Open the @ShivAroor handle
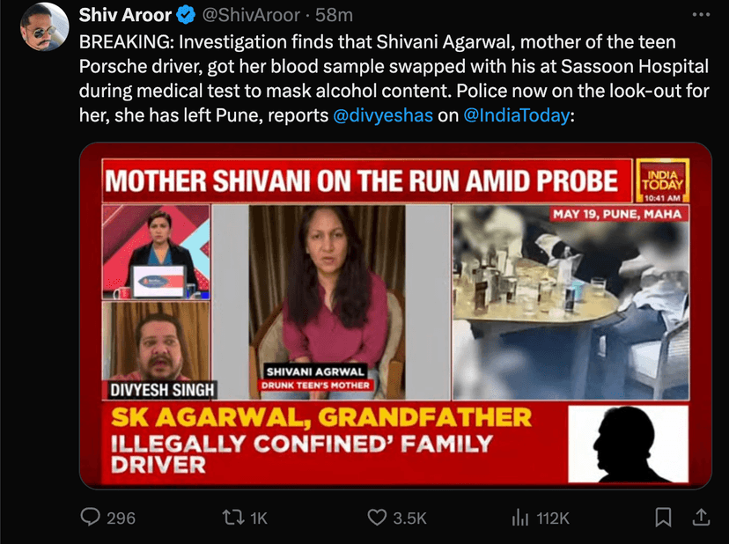The height and width of the screenshot is (544, 729). pyautogui.click(x=251, y=15)
